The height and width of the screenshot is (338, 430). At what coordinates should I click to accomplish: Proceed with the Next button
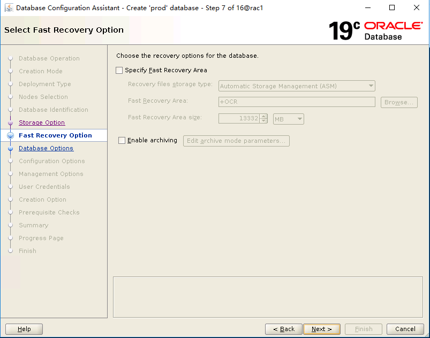coord(322,329)
